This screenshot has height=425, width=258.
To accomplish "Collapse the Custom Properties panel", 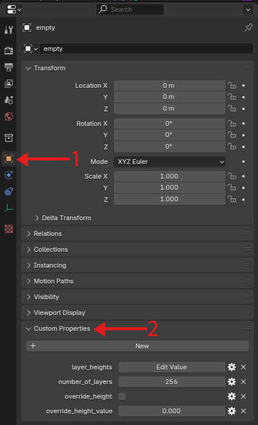I will click(29, 329).
